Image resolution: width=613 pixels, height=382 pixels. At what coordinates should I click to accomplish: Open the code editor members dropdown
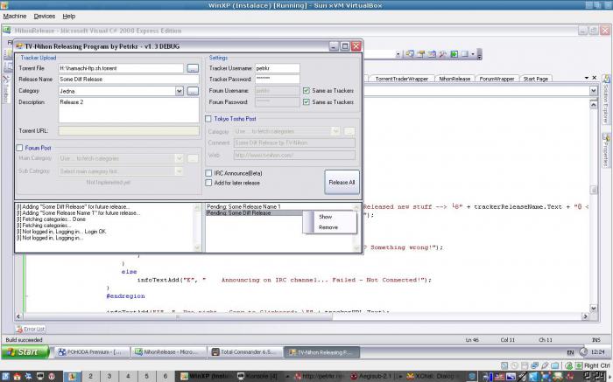click(x=594, y=91)
